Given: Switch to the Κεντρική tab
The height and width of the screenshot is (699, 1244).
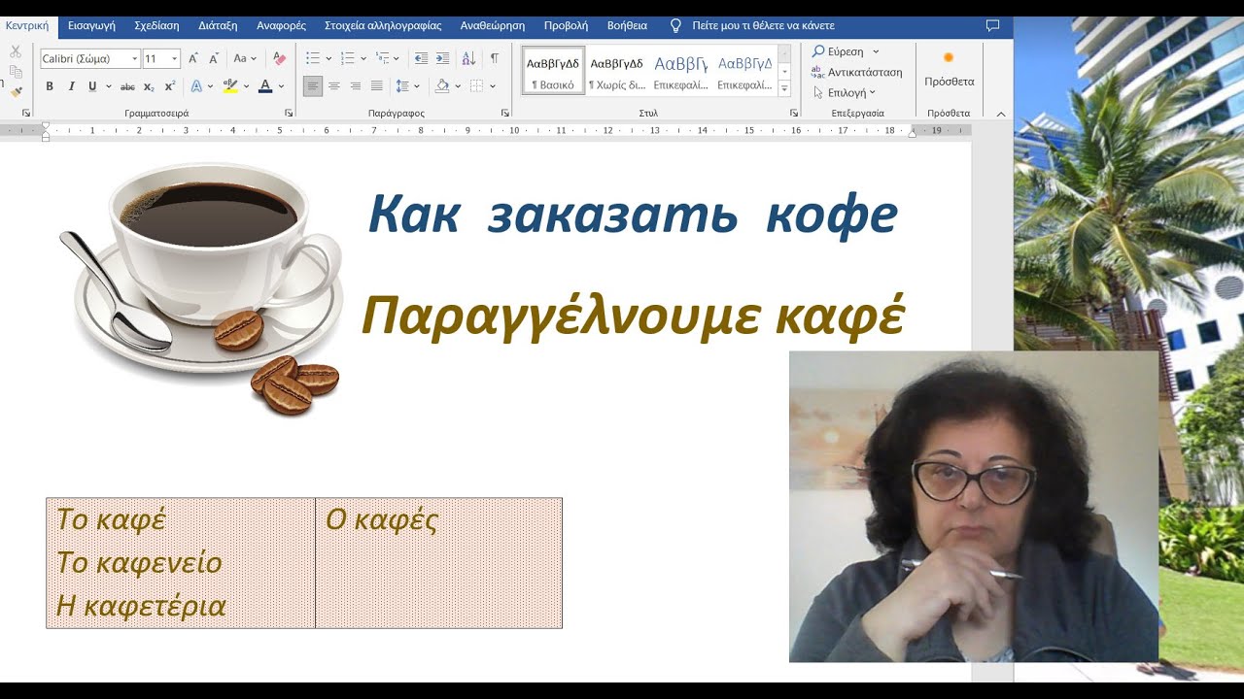Looking at the screenshot, I should (x=27, y=25).
